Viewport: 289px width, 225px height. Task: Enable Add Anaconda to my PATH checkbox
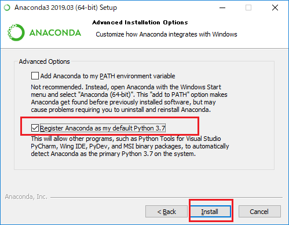35,76
